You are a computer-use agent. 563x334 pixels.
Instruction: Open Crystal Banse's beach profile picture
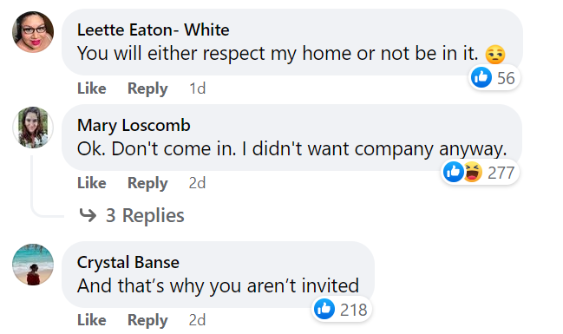click(33, 265)
